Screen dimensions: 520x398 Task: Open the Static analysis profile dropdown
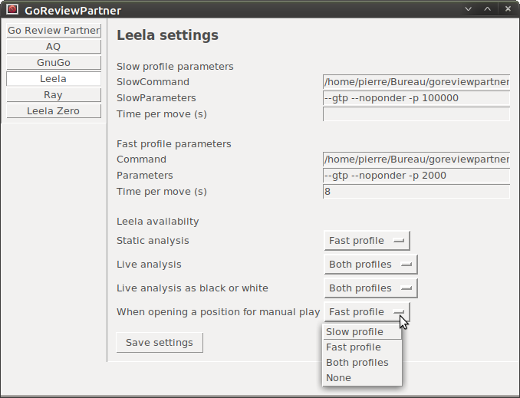(x=367, y=241)
